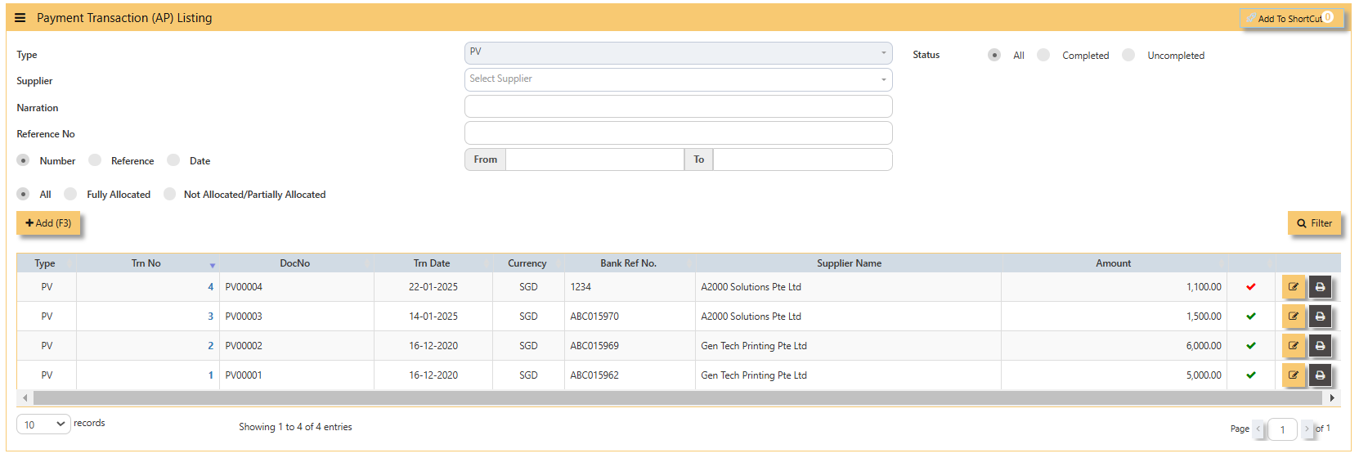This screenshot has height=458, width=1359.
Task: Change the records per page dropdown
Action: coord(43,424)
